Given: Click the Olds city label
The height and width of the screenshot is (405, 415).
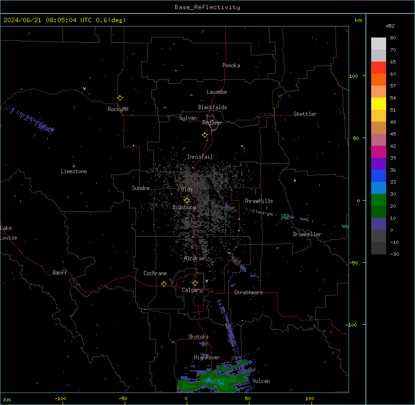Looking at the screenshot, I should click(x=187, y=190).
